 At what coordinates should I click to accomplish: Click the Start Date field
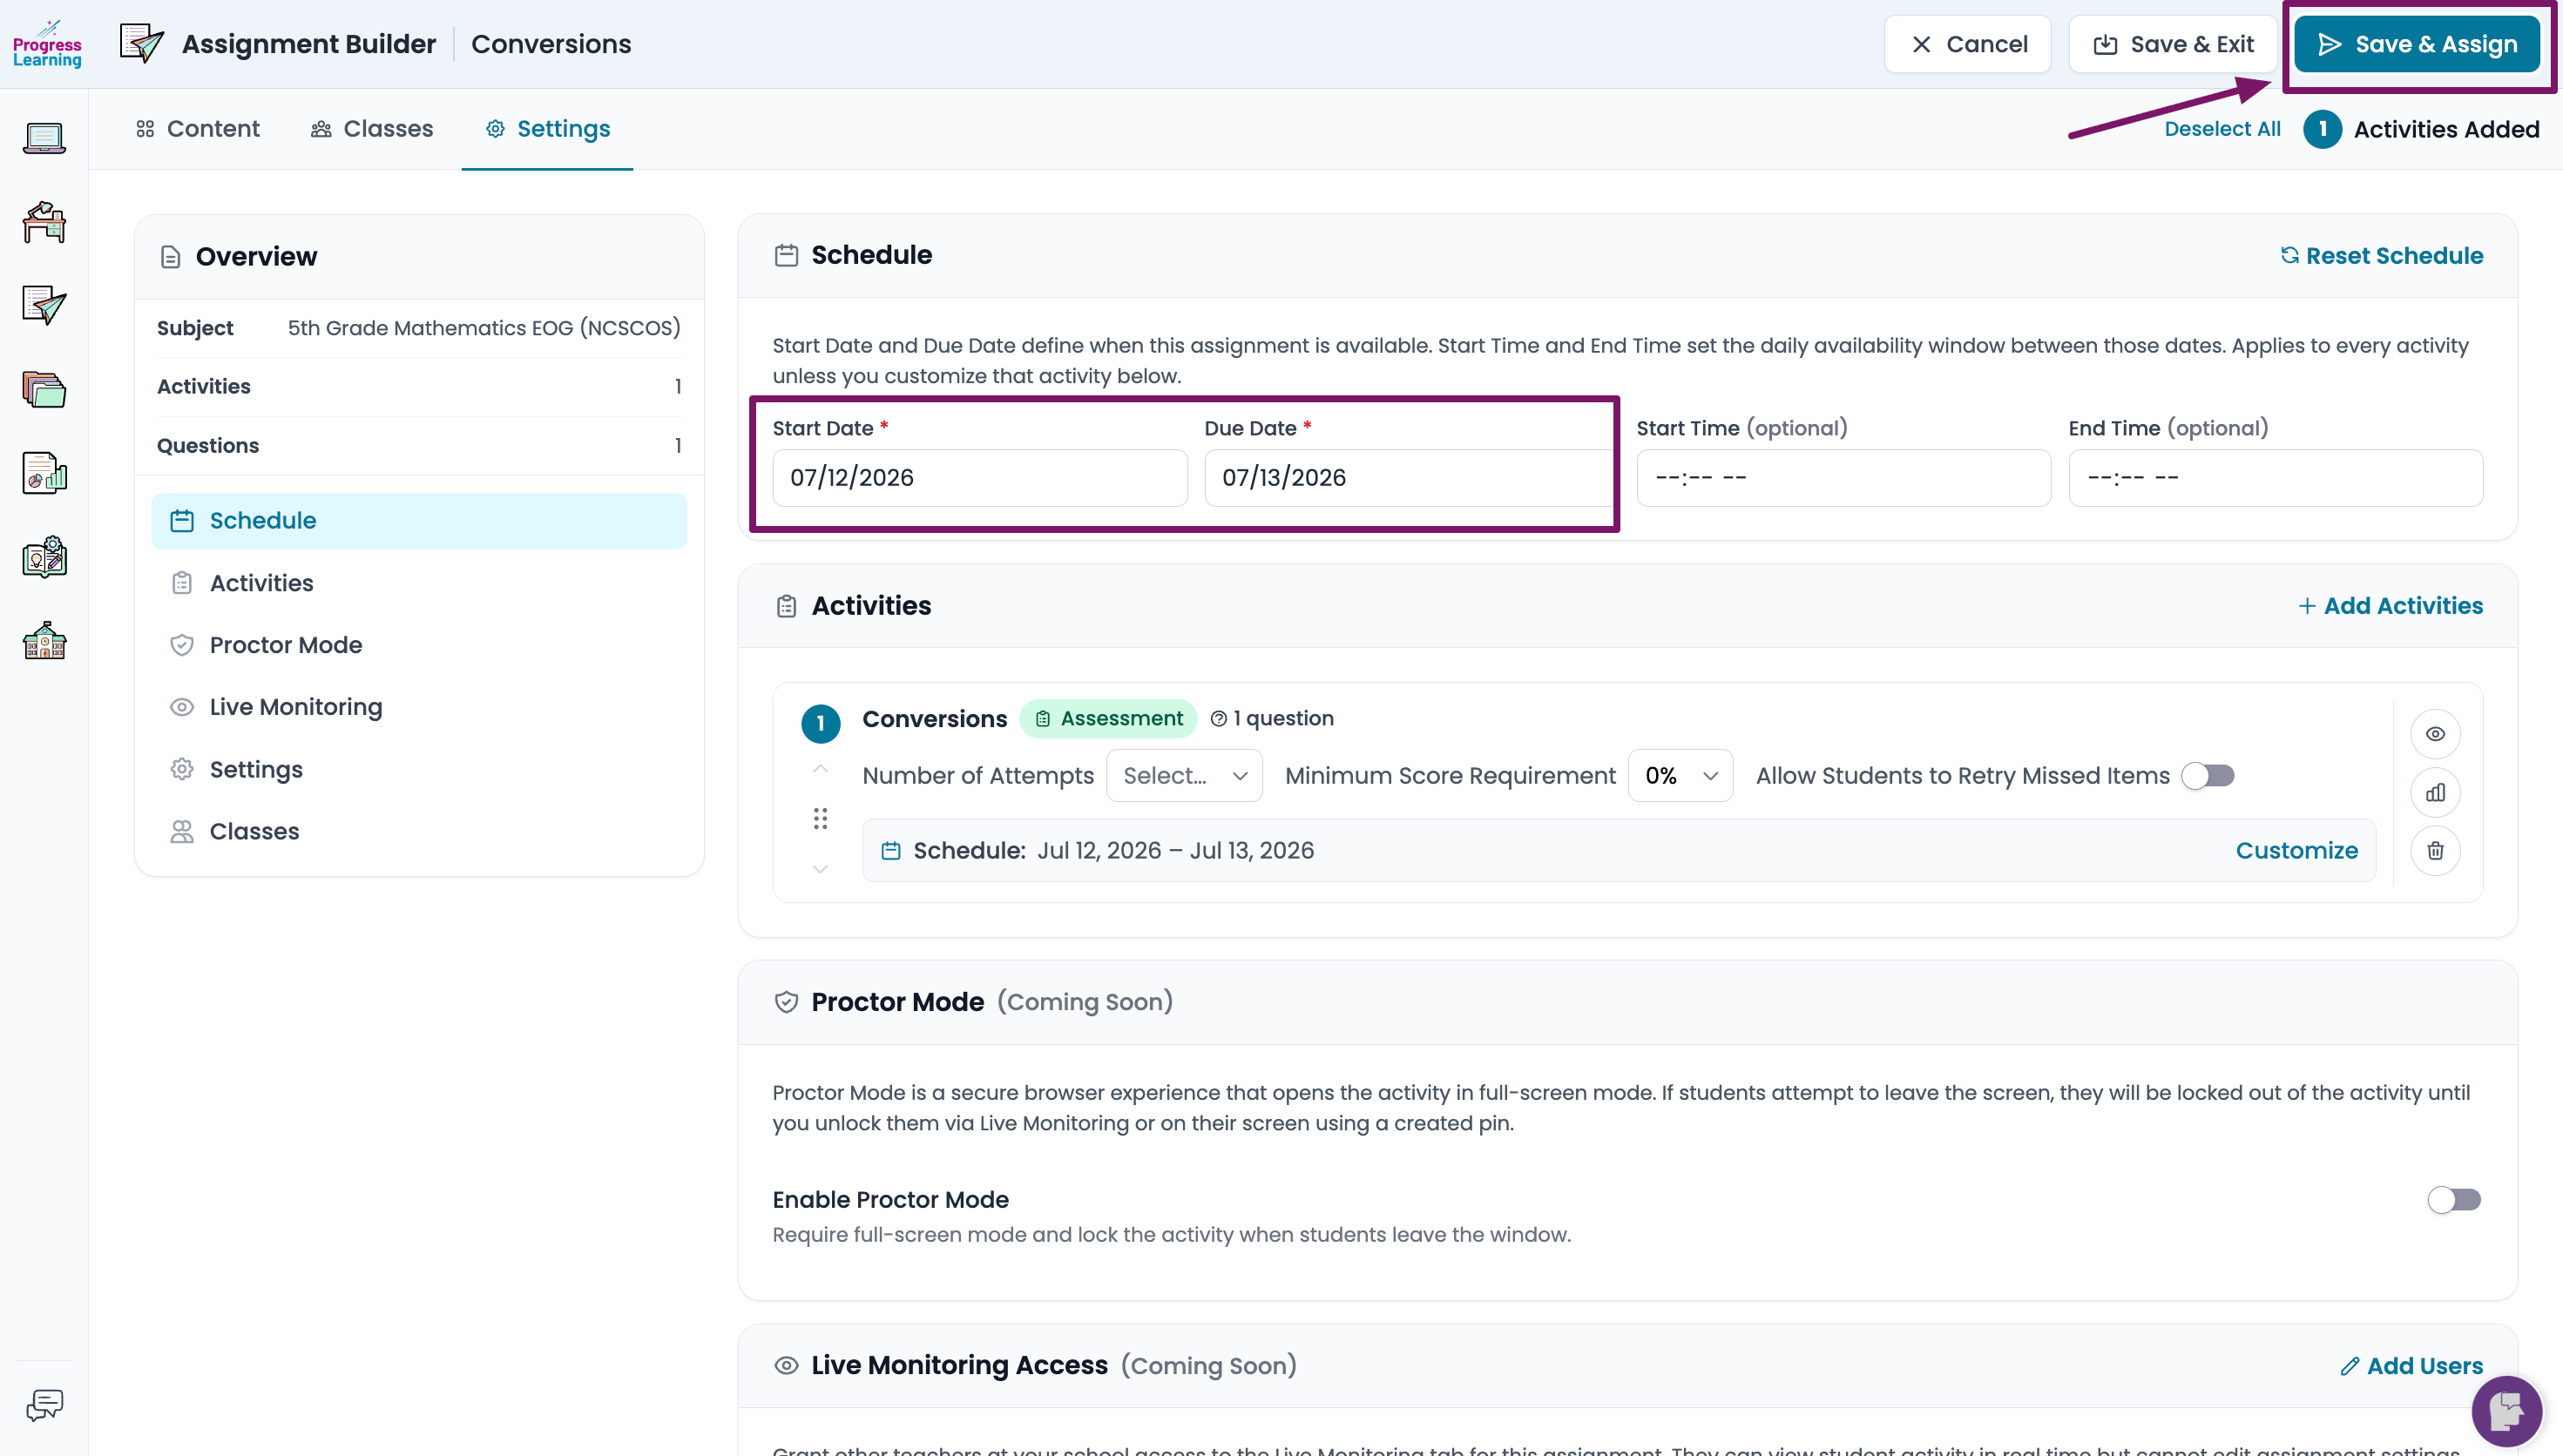(x=979, y=478)
